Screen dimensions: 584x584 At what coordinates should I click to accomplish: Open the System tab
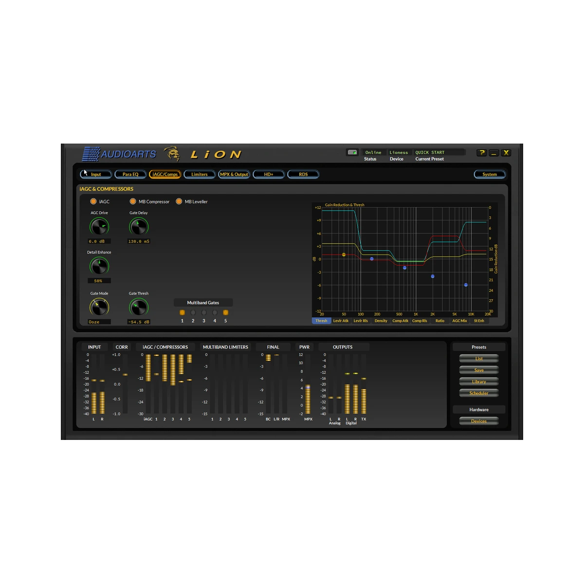pyautogui.click(x=490, y=174)
